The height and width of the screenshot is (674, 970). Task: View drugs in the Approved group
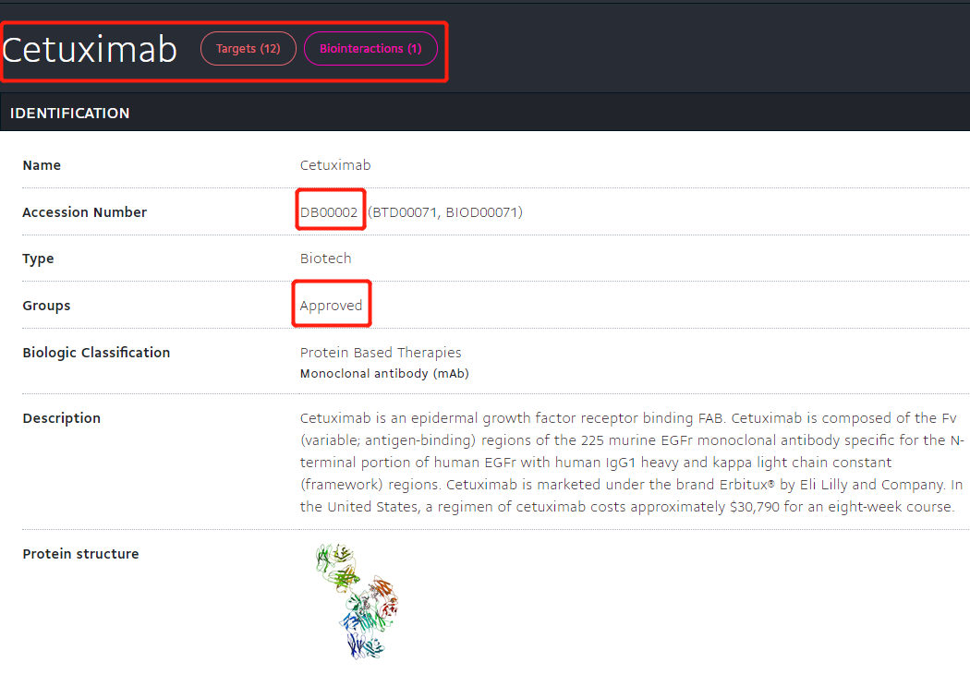pos(330,304)
